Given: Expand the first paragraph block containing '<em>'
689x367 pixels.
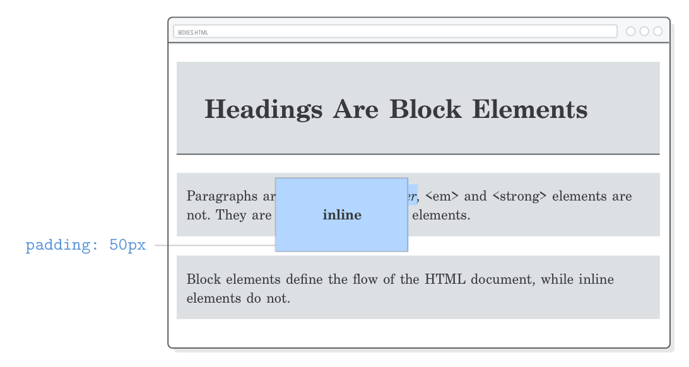Looking at the screenshot, I should [536, 205].
